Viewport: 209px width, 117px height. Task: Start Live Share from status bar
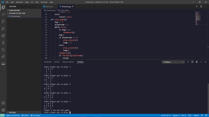pos(35,115)
